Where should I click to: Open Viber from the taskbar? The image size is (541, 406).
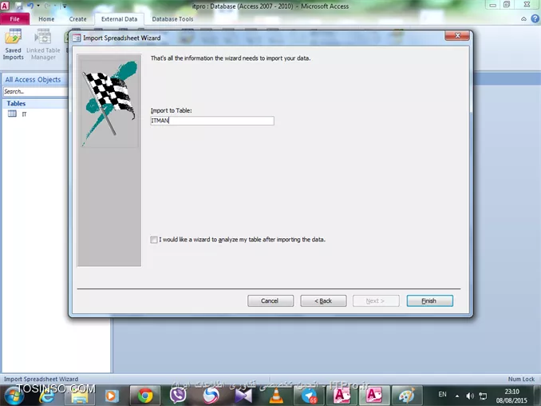[x=178, y=396]
